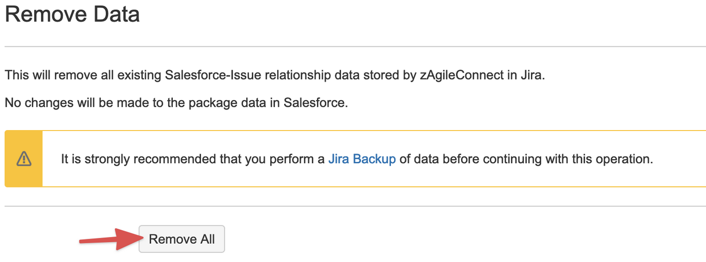Click the word "Data" in the heading
The height and width of the screenshot is (262, 706).
coord(116,14)
